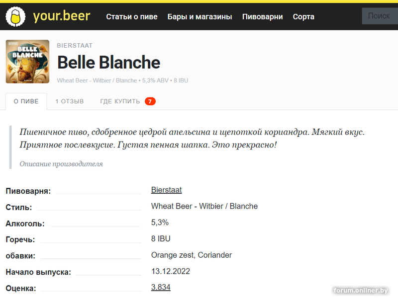
Task: Open the Bierstaat brewery link
Action: pyautogui.click(x=167, y=190)
